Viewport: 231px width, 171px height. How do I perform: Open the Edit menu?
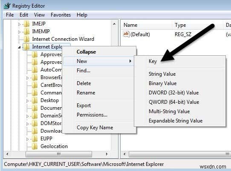[x=24, y=15]
